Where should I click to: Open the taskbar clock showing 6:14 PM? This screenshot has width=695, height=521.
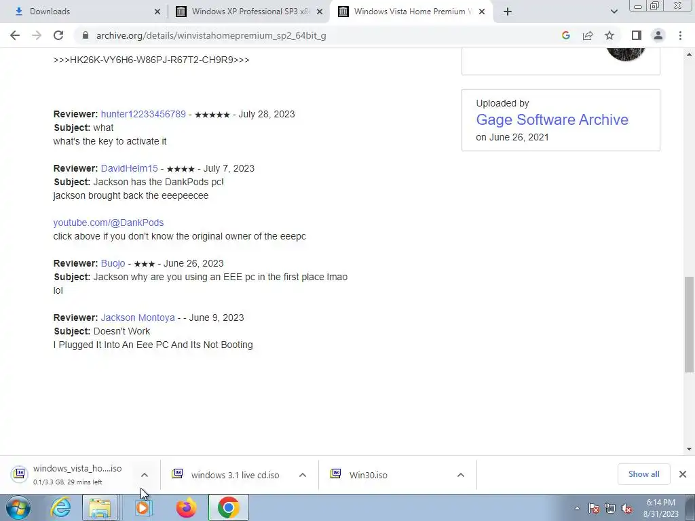click(661, 508)
